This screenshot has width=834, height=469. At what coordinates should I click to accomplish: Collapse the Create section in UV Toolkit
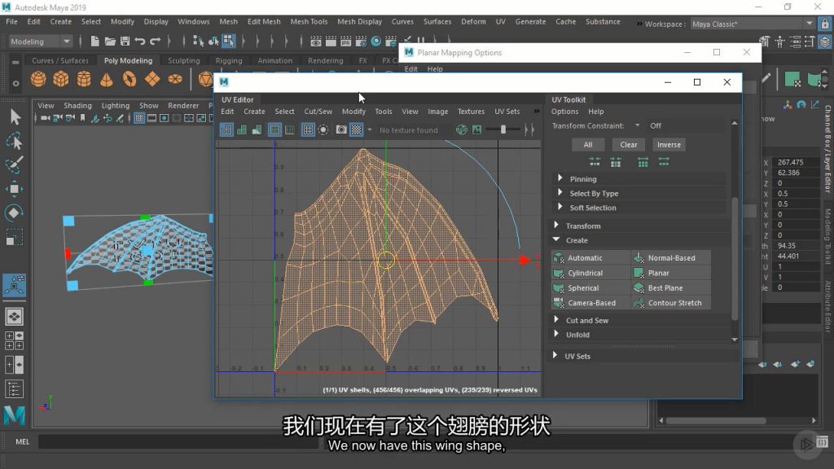pyautogui.click(x=577, y=240)
